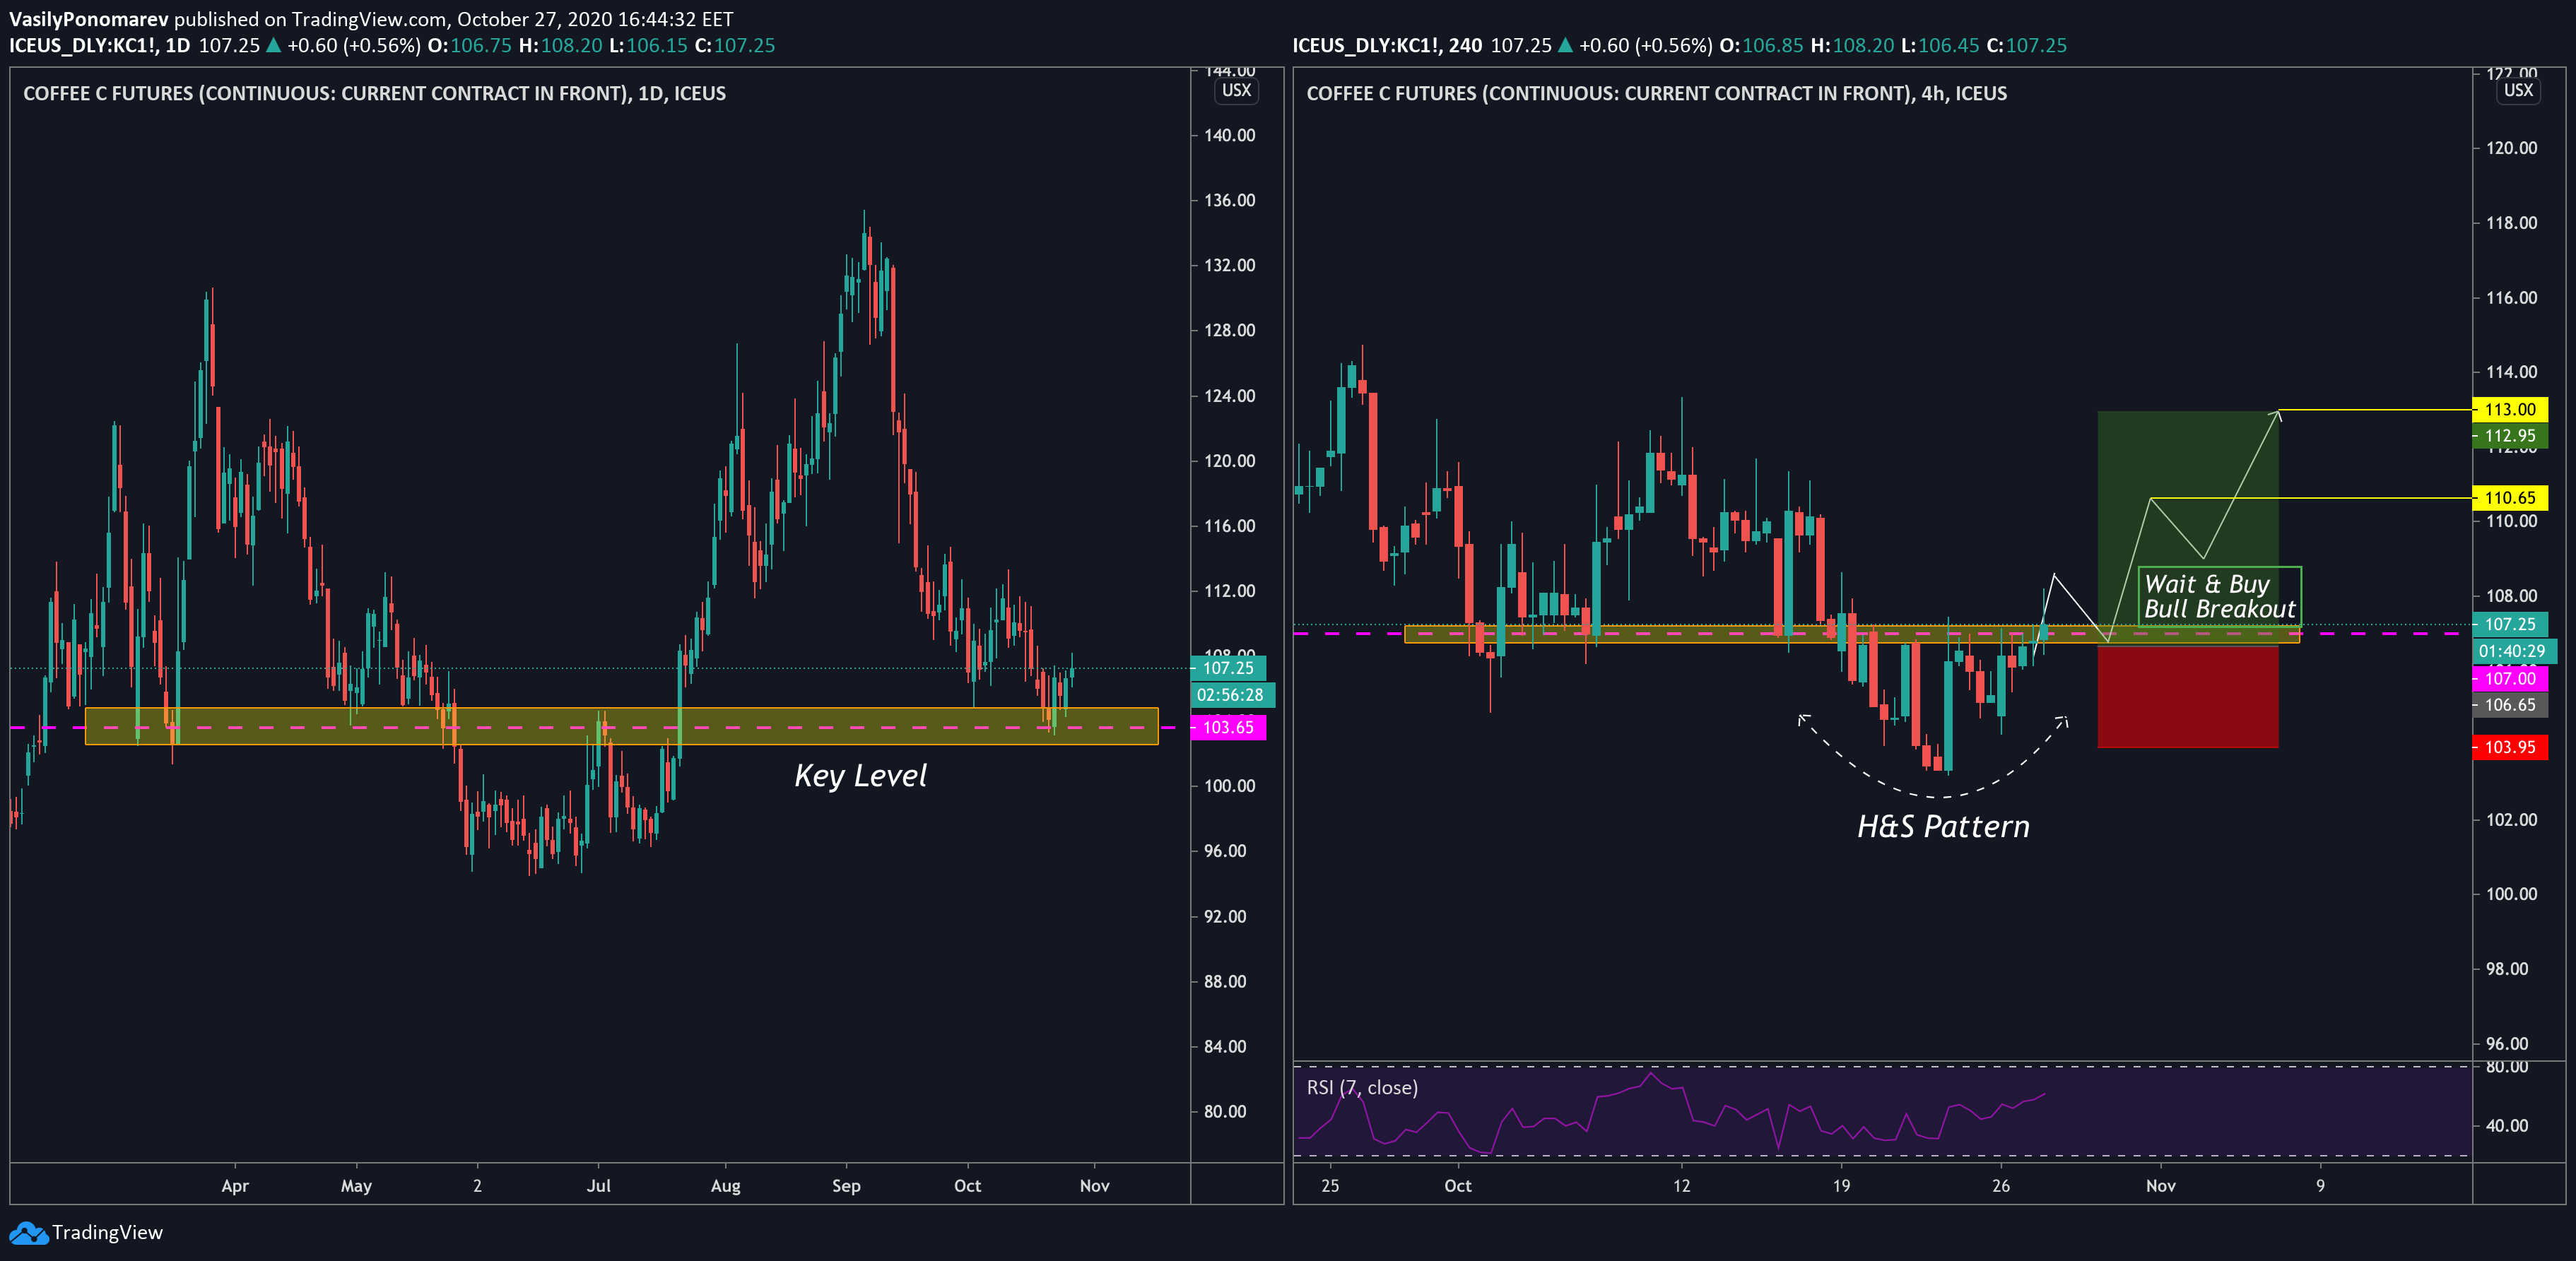Viewport: 2576px width, 1261px height.
Task: Click the author name VasilyPonomarev
Action: point(89,19)
